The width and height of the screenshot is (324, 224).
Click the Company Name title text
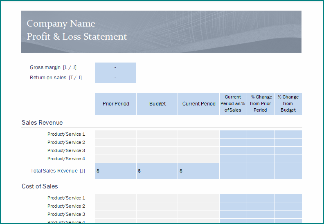(x=61, y=24)
